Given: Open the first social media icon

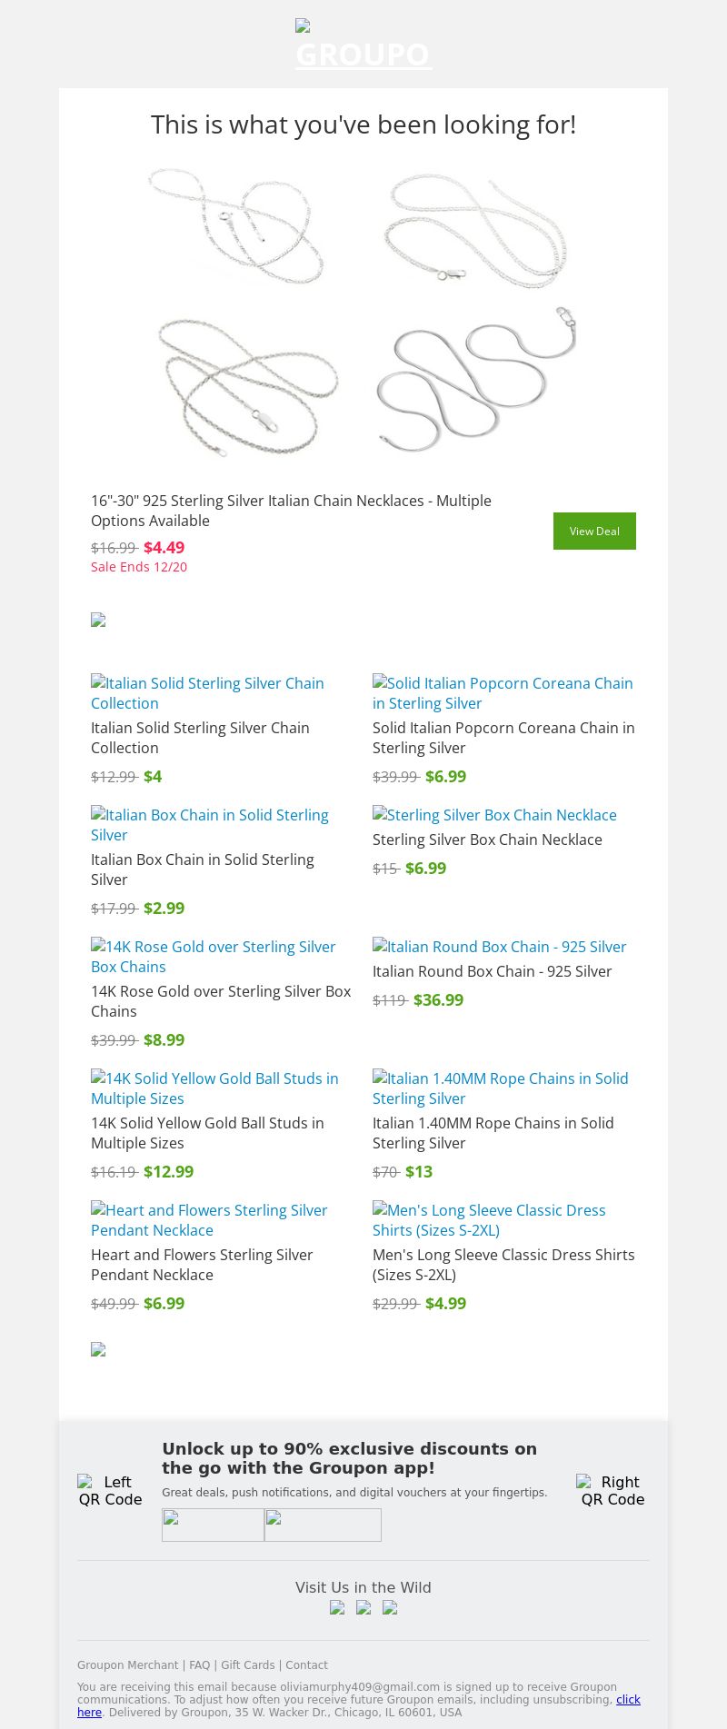Looking at the screenshot, I should point(337,1607).
